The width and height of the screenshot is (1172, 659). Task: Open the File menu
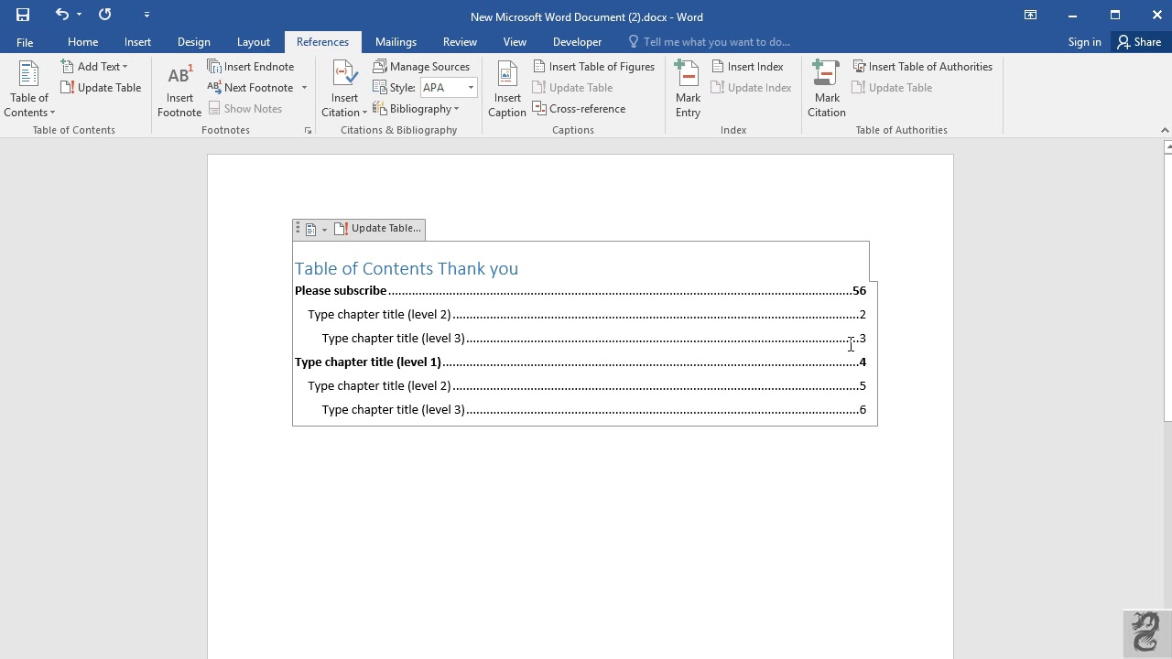[25, 42]
